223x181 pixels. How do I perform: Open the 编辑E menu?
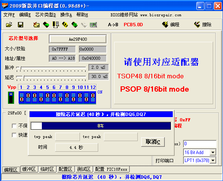25,15
